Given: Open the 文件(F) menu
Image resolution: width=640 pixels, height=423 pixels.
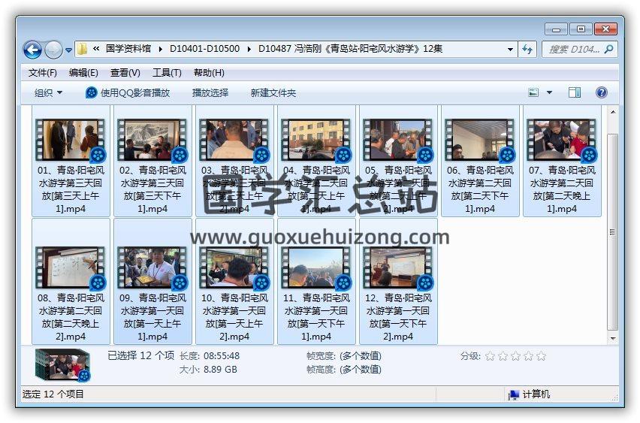Looking at the screenshot, I should click(42, 73).
